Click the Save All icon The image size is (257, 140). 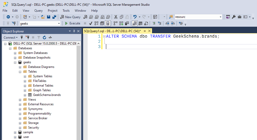tap(54, 17)
